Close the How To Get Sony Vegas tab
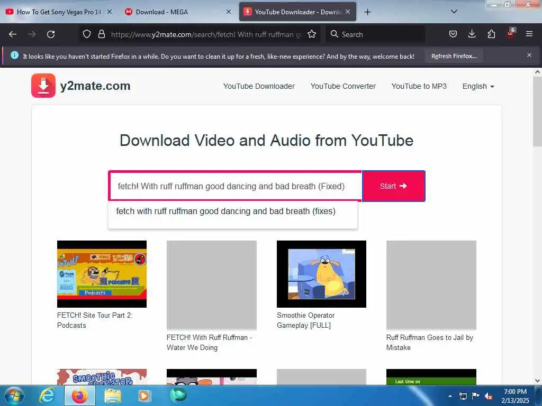This screenshot has height=406, width=542. [110, 12]
